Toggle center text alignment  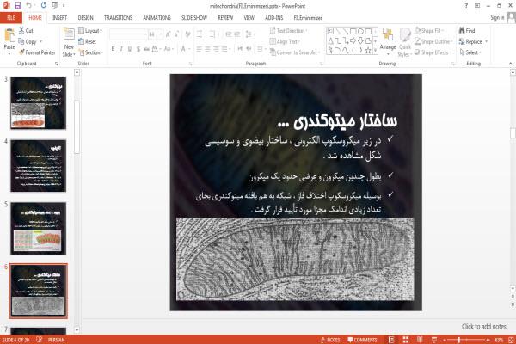pyautogui.click(x=207, y=49)
